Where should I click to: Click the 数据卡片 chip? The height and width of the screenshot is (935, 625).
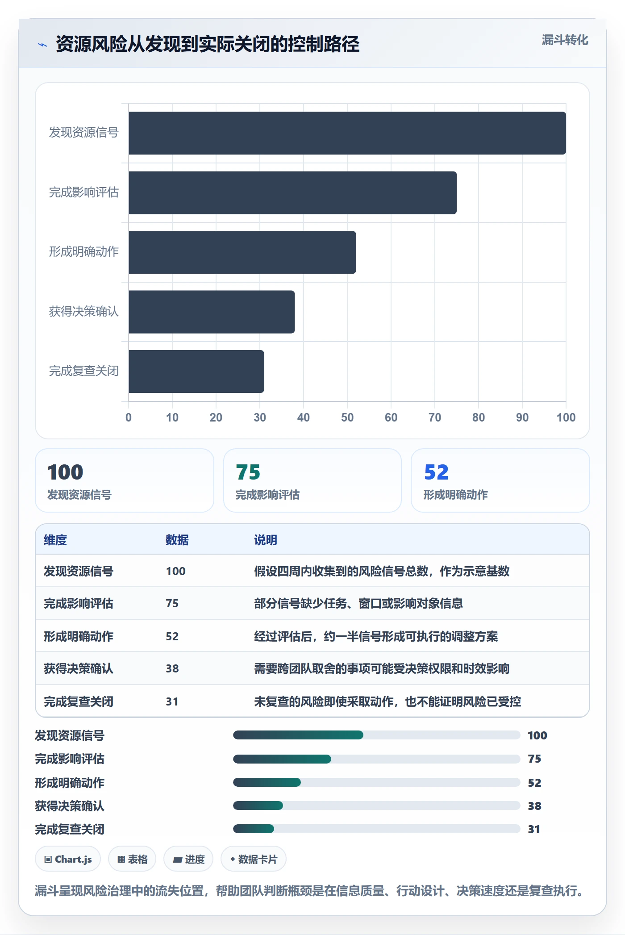[254, 859]
